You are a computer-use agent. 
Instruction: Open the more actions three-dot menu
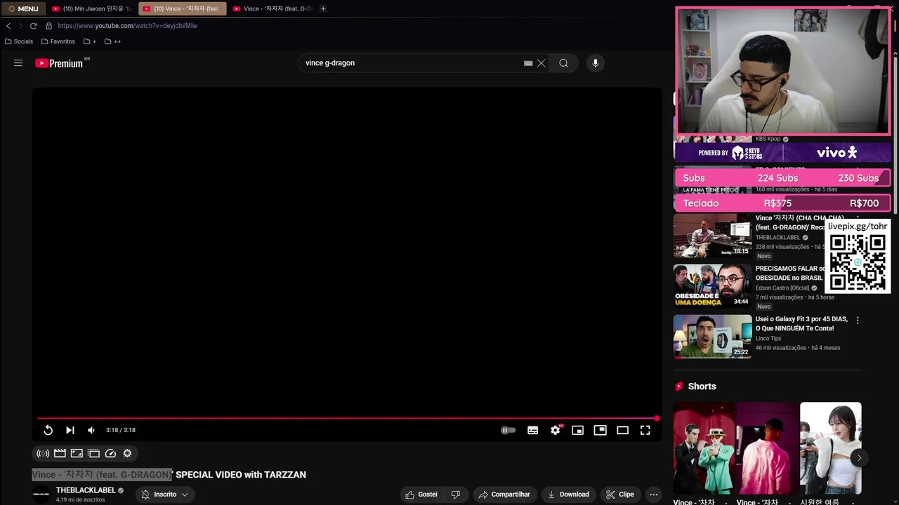click(x=654, y=494)
